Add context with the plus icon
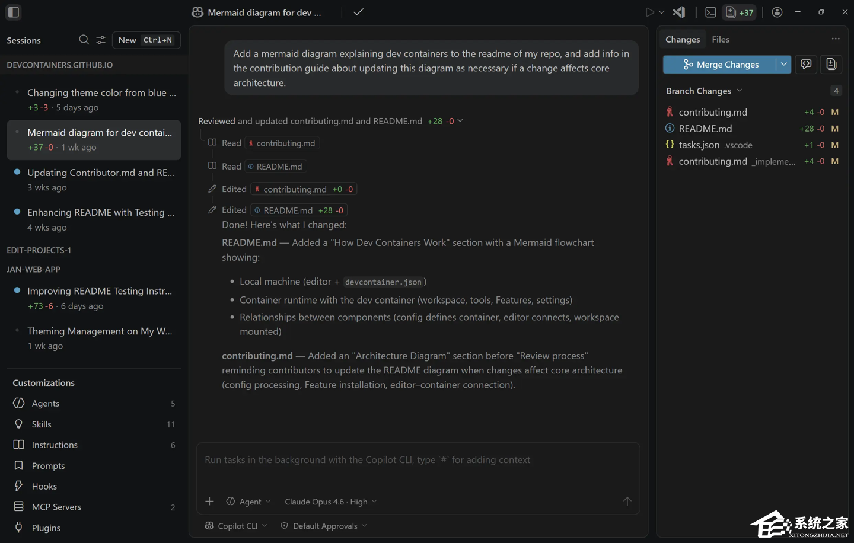 (209, 502)
